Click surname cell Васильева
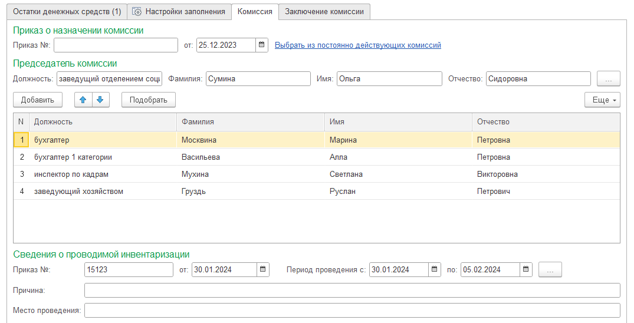 point(251,157)
